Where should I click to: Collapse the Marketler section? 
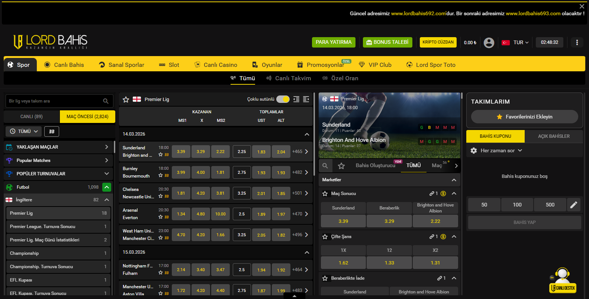pyautogui.click(x=454, y=180)
